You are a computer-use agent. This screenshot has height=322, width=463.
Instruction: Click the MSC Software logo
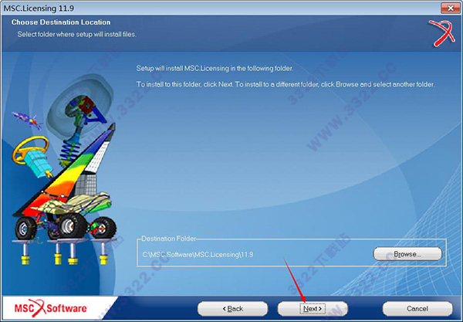point(51,308)
